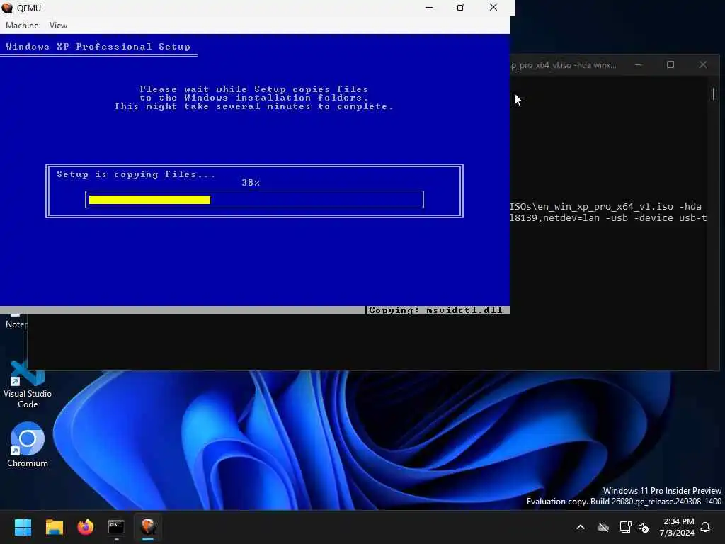This screenshot has height=544, width=725.
Task: Open the Windows Start menu
Action: pyautogui.click(x=23, y=527)
